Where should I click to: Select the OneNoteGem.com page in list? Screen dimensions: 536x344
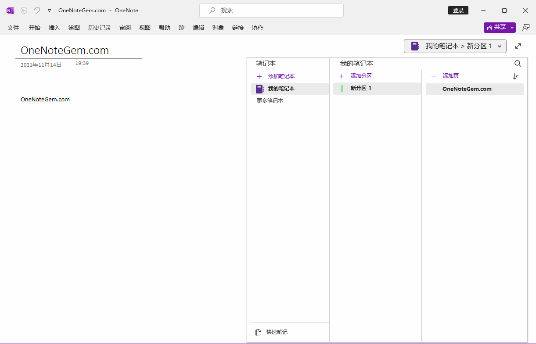pos(475,89)
